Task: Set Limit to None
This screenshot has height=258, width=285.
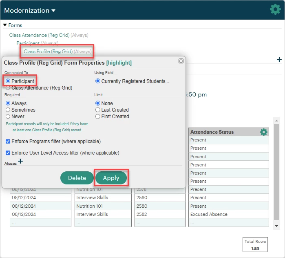Action: (97, 103)
